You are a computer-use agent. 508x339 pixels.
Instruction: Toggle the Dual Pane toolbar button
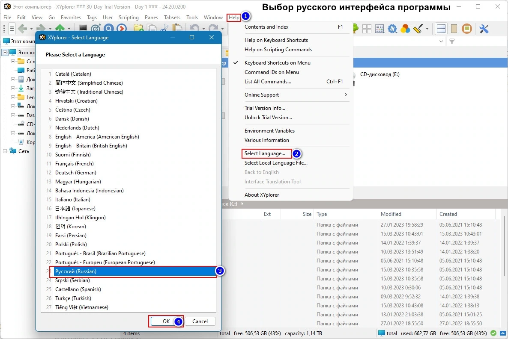[441, 29]
